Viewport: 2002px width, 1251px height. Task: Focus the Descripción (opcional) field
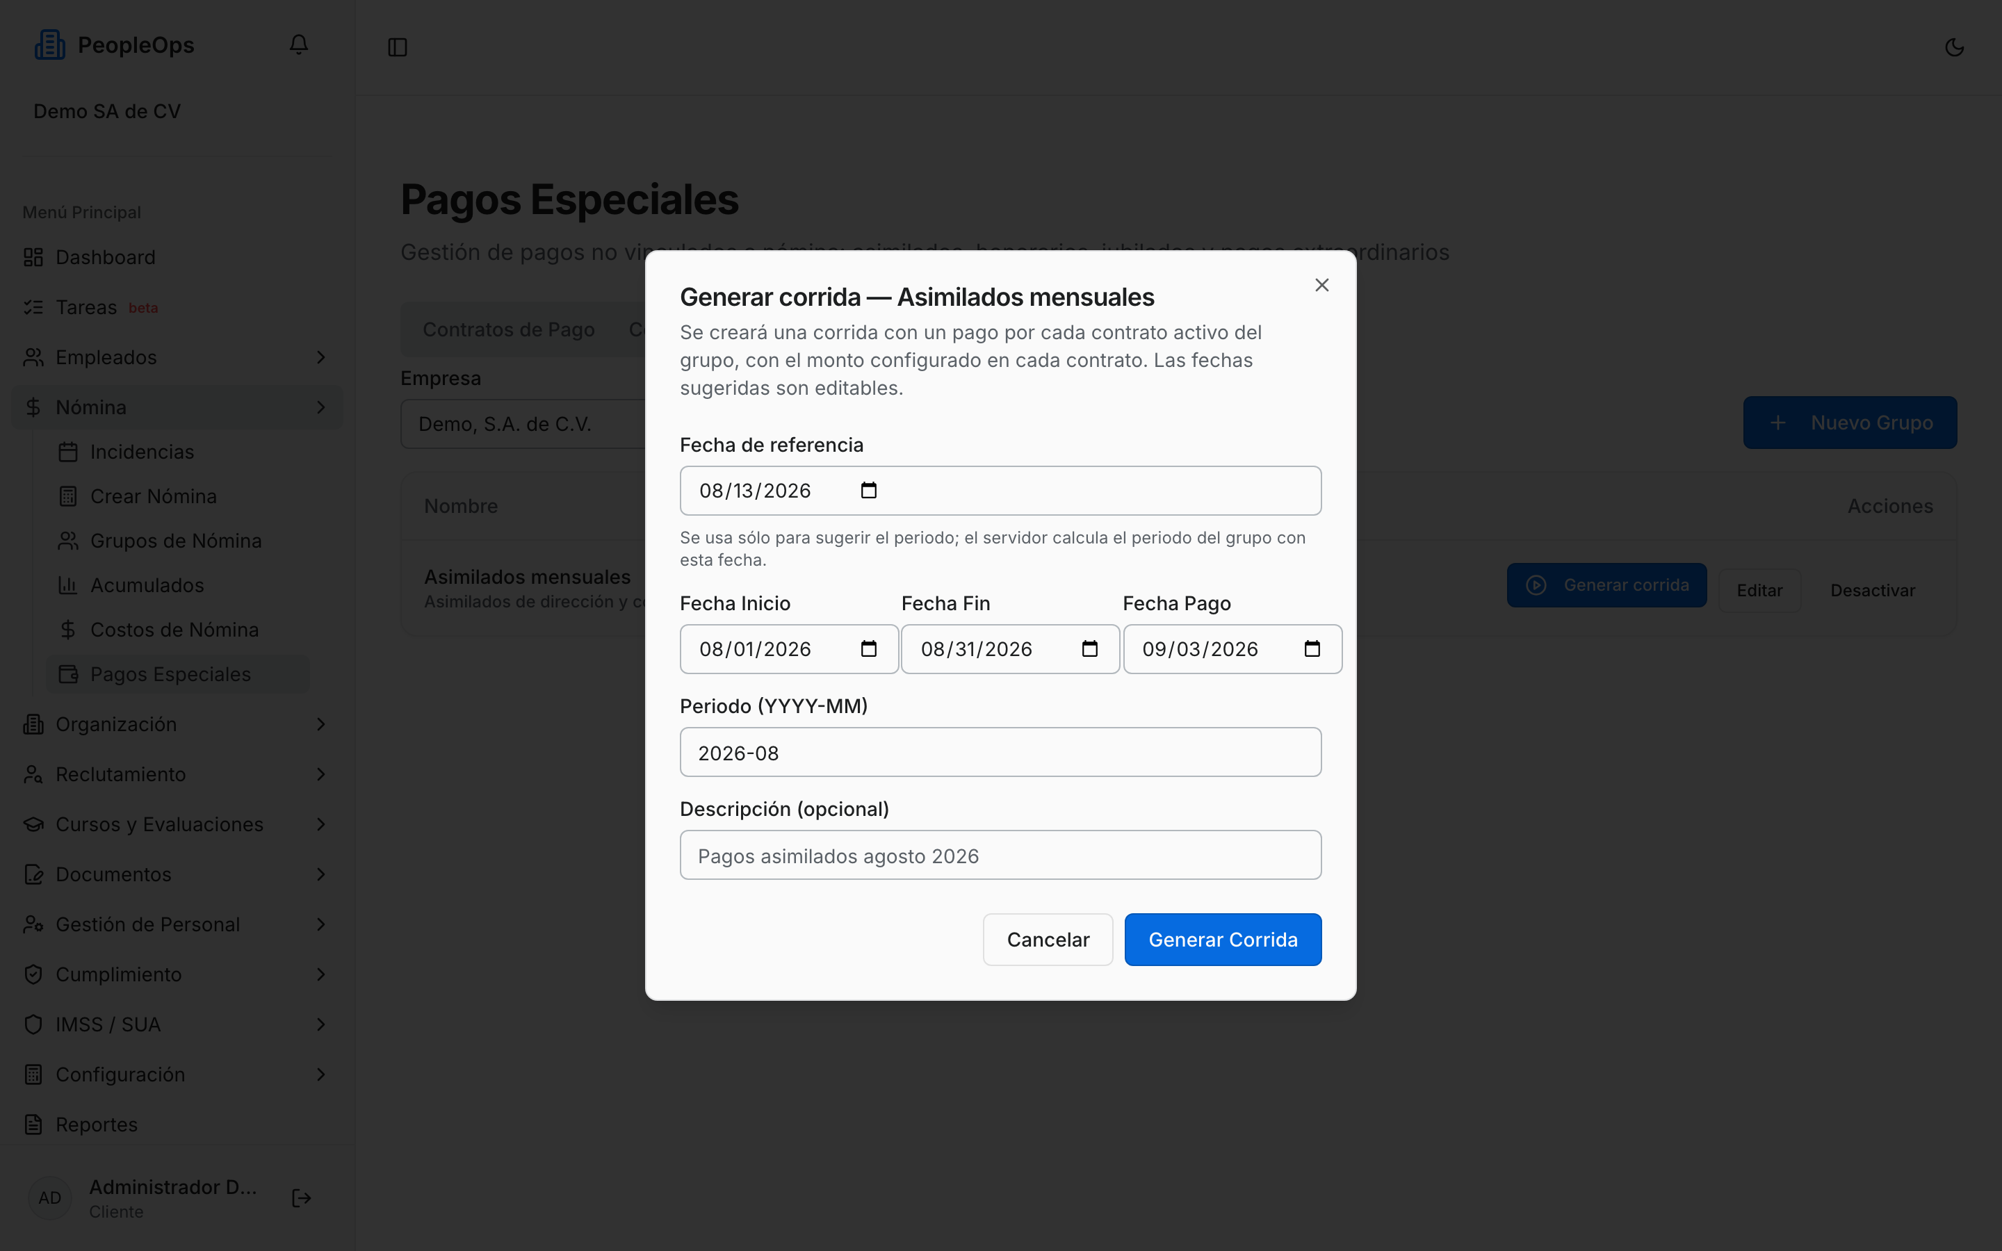pyautogui.click(x=1001, y=856)
